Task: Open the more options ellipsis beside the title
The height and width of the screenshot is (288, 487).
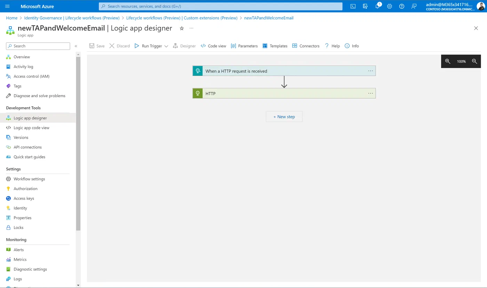Action: coord(191,28)
